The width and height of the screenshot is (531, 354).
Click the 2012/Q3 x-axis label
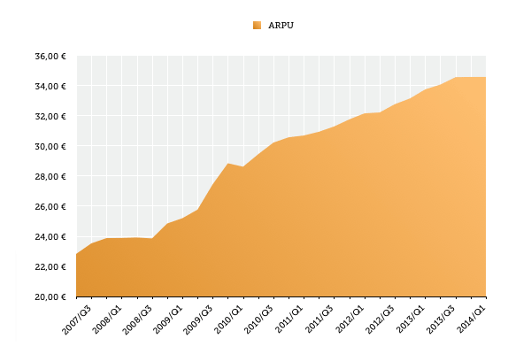pos(380,319)
